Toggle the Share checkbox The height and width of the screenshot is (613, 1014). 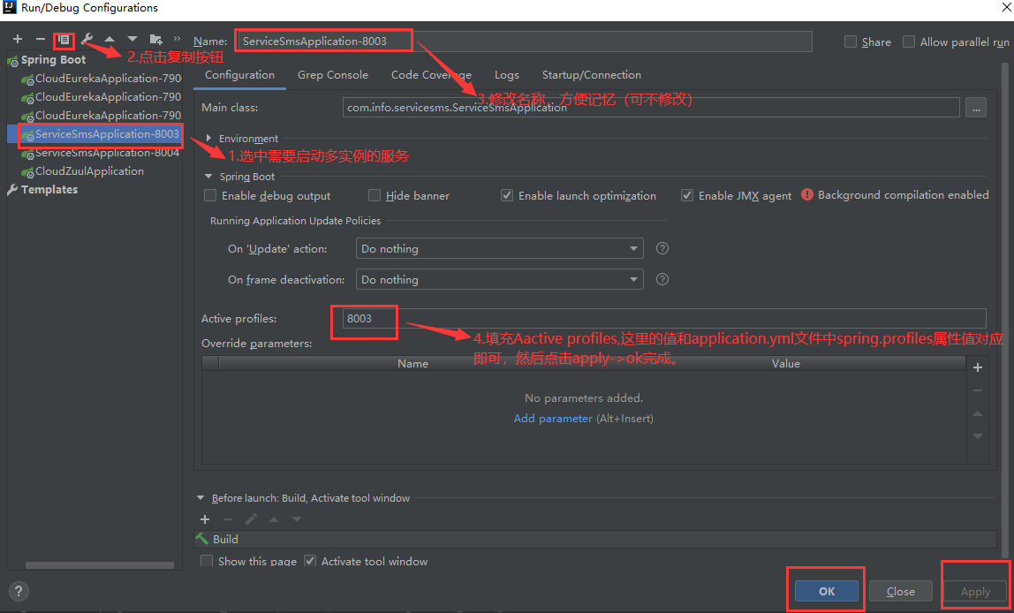click(x=851, y=42)
